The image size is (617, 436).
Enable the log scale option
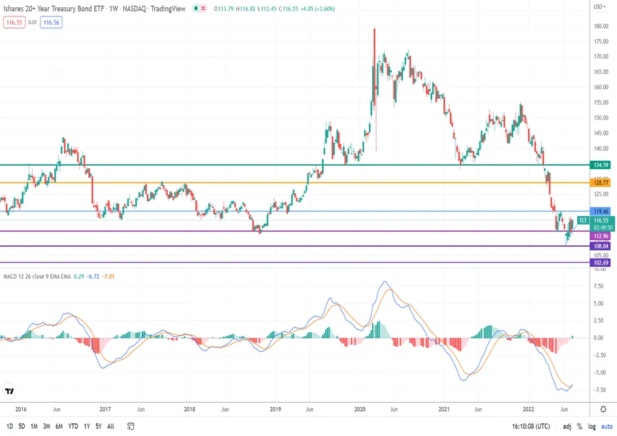point(592,426)
